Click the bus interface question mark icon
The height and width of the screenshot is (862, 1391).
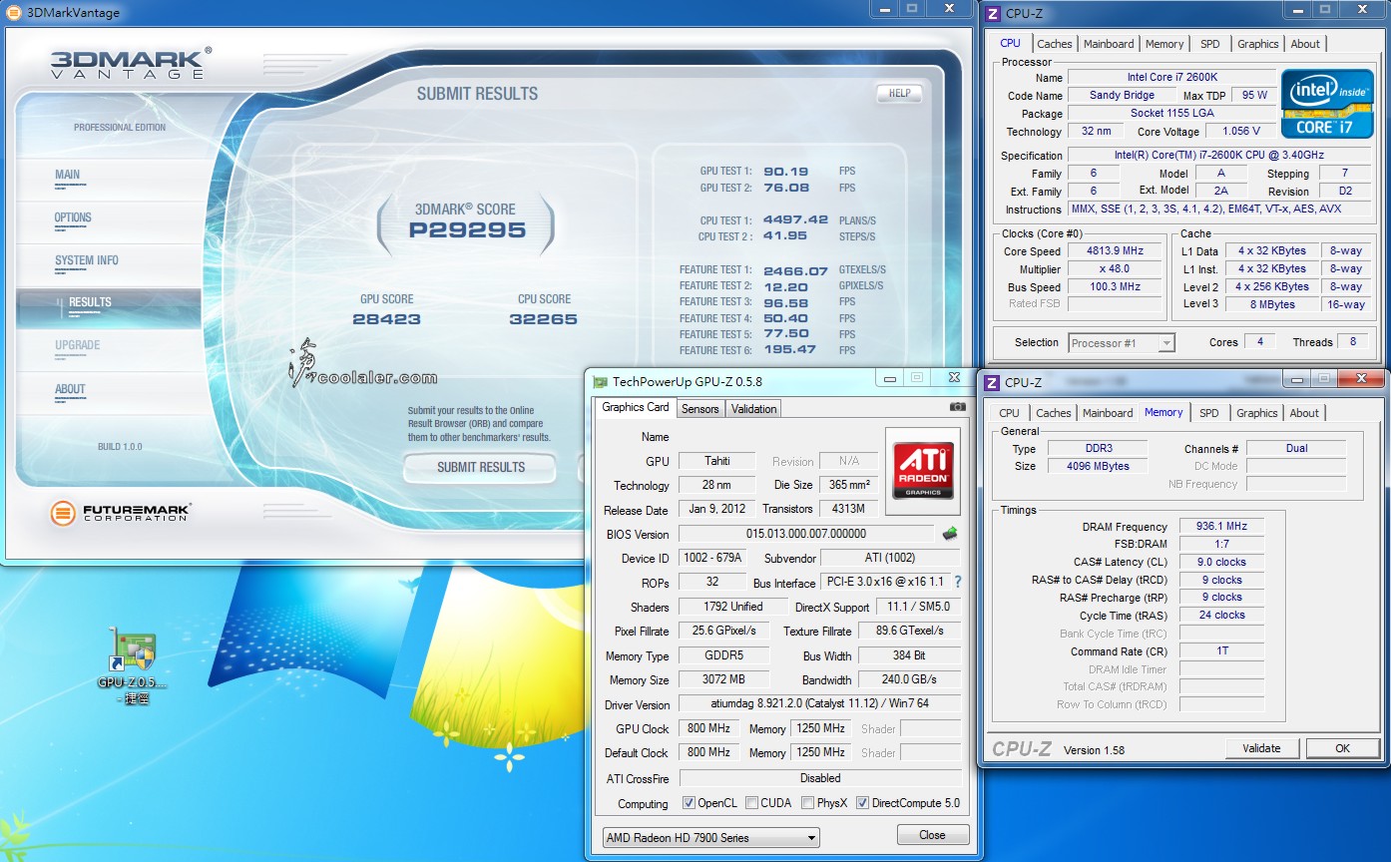(958, 582)
